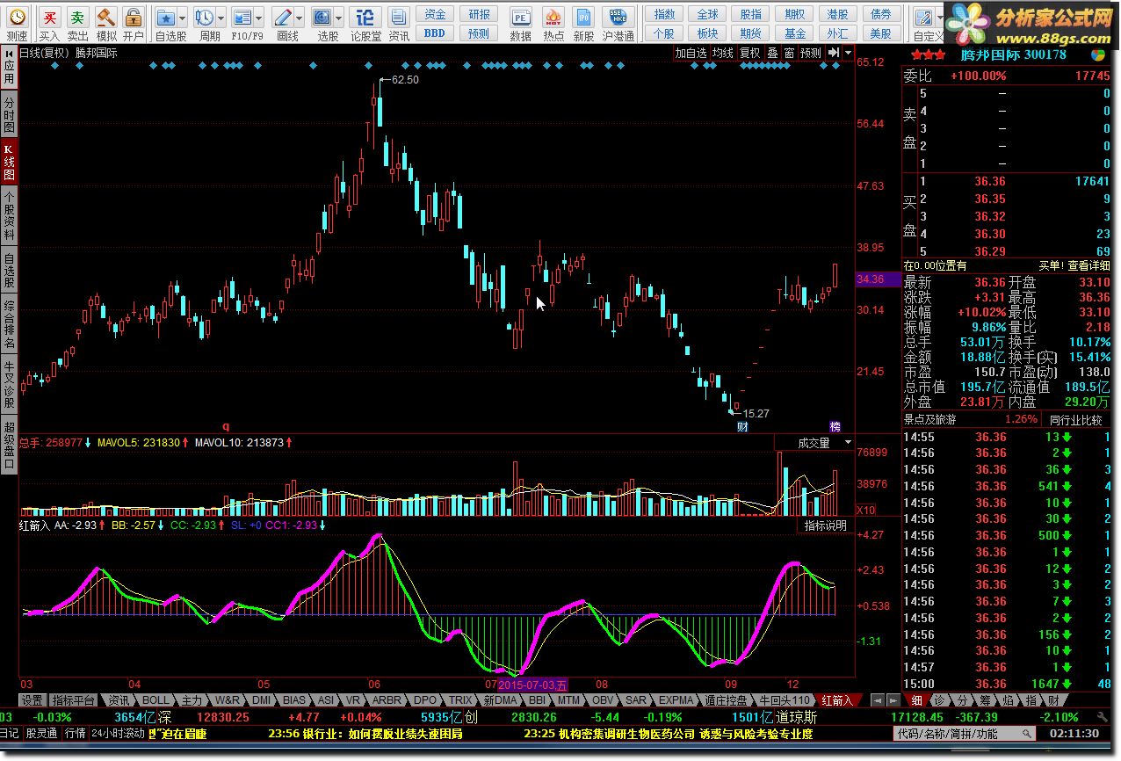
Task: Select the 筹 tab in right panel
Action: [985, 700]
